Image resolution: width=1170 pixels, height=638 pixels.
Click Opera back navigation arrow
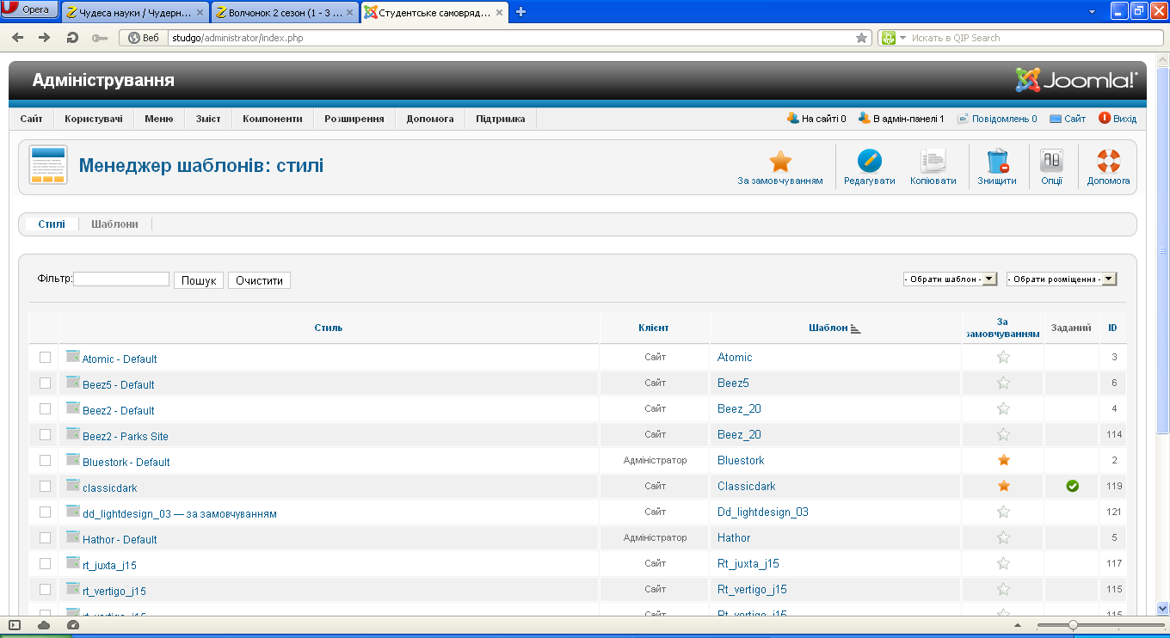pos(18,38)
